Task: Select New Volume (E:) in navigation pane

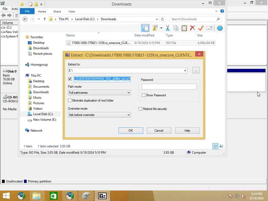Action: click(x=42, y=119)
